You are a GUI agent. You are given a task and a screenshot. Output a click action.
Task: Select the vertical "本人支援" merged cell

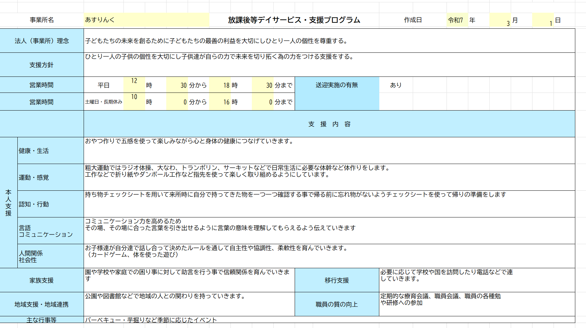pyautogui.click(x=9, y=203)
